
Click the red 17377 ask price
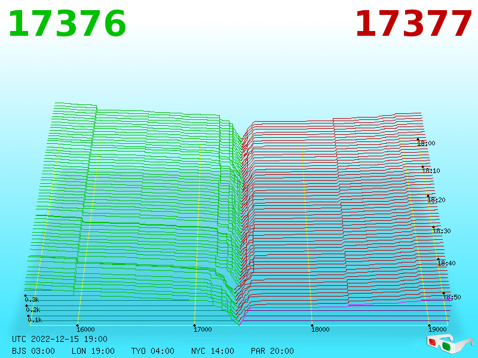point(413,24)
